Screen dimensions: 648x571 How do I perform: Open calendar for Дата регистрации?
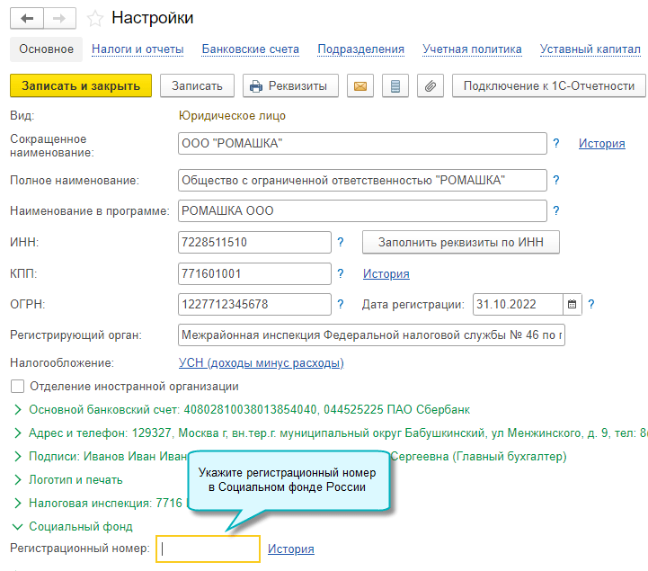tap(573, 304)
